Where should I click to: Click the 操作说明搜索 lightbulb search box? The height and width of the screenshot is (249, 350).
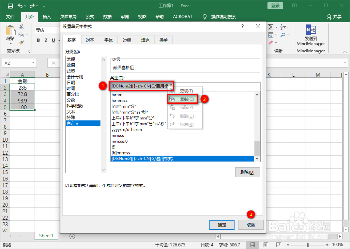point(220,16)
